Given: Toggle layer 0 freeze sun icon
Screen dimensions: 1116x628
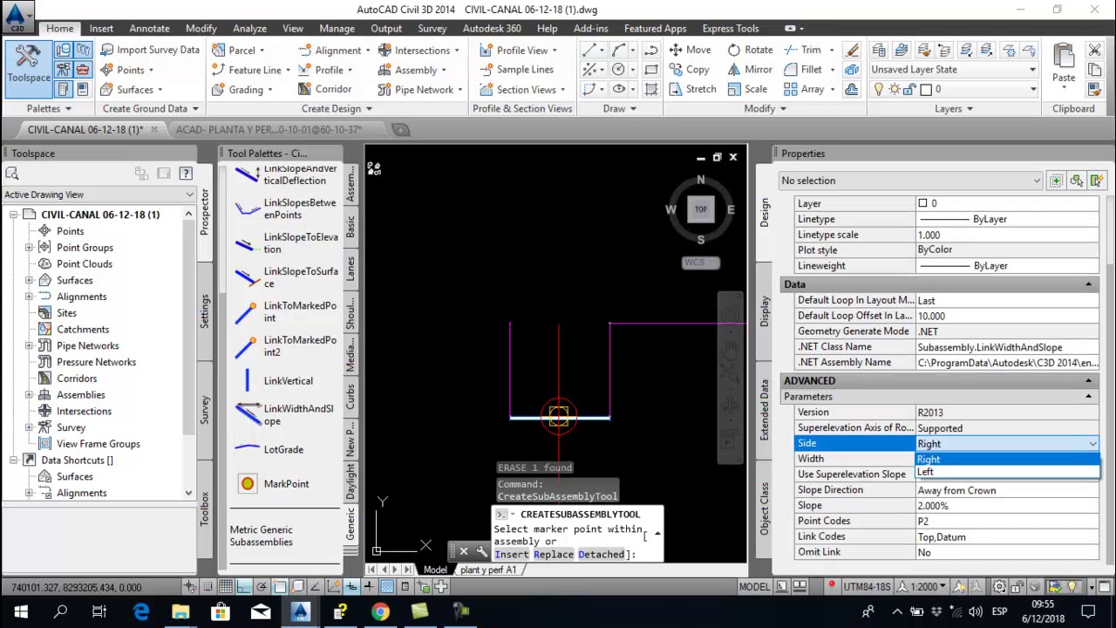Looking at the screenshot, I should (x=895, y=89).
